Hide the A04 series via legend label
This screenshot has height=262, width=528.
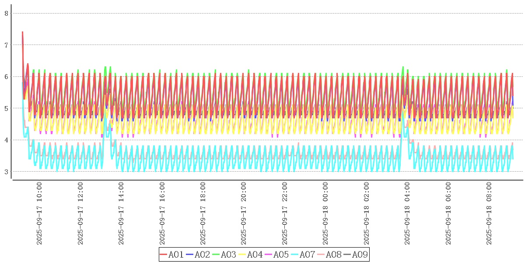255,255
